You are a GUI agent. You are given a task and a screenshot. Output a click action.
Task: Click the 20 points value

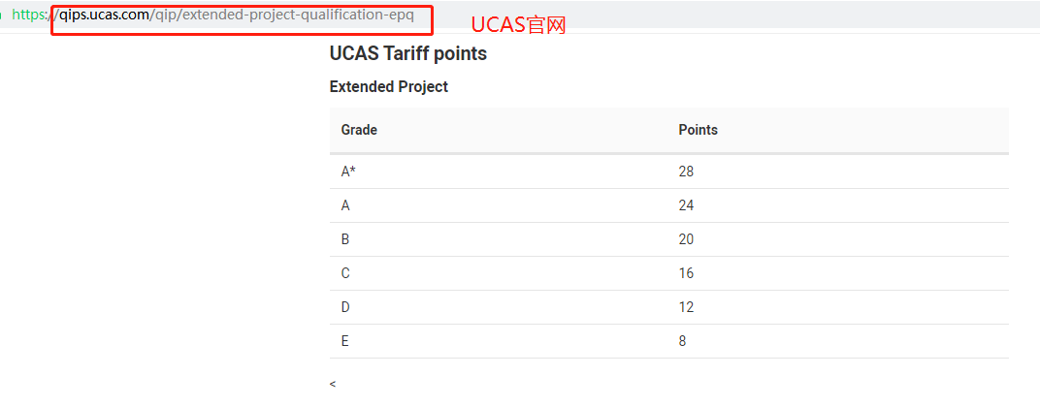(x=686, y=239)
